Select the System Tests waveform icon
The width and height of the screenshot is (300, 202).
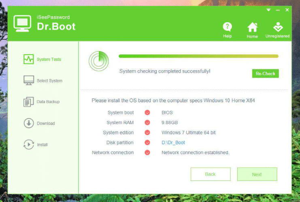28,59
